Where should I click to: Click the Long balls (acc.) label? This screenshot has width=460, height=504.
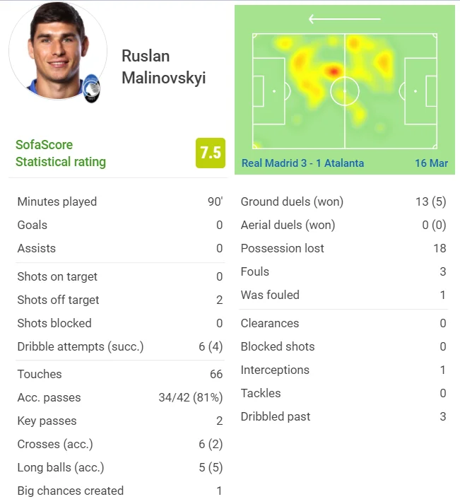(x=61, y=467)
